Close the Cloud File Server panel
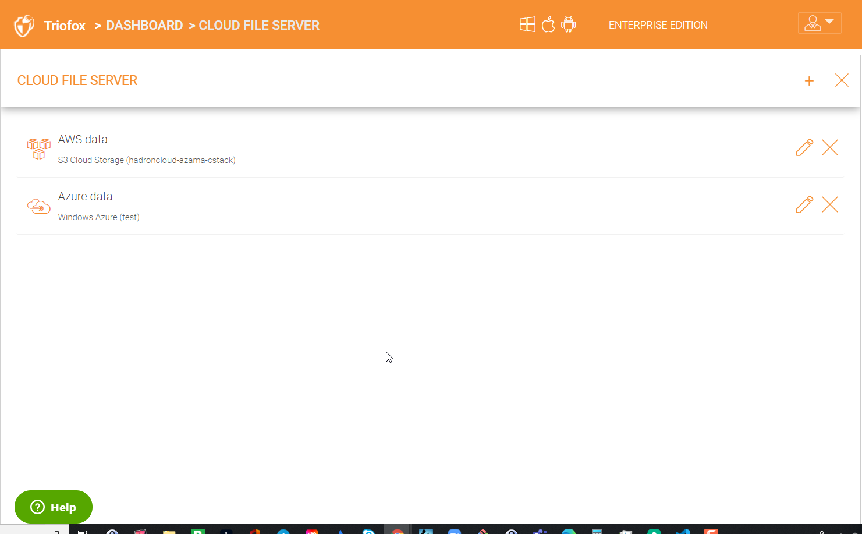862x534 pixels. click(x=842, y=80)
